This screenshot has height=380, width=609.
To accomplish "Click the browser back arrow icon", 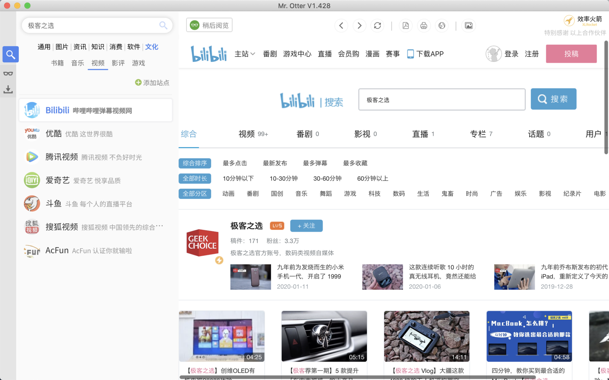I will pos(341,25).
